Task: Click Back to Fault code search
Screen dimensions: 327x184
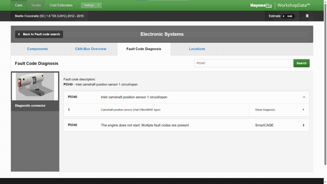Action: point(39,34)
